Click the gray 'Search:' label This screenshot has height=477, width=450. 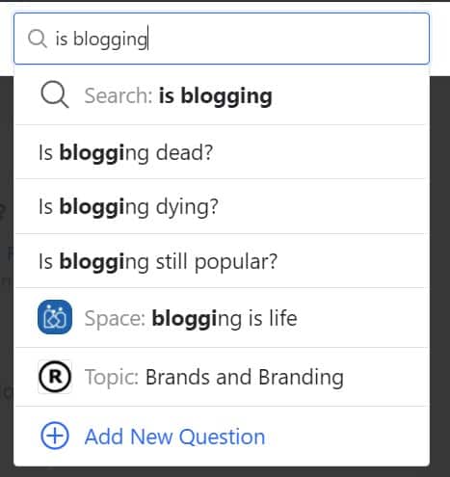coord(119,95)
